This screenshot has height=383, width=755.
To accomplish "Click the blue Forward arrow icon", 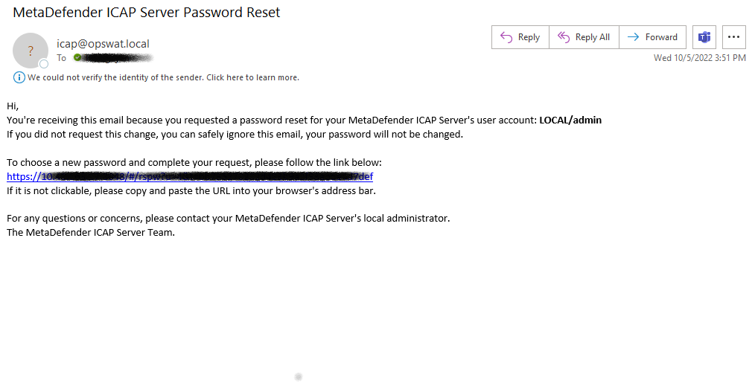I will [634, 37].
